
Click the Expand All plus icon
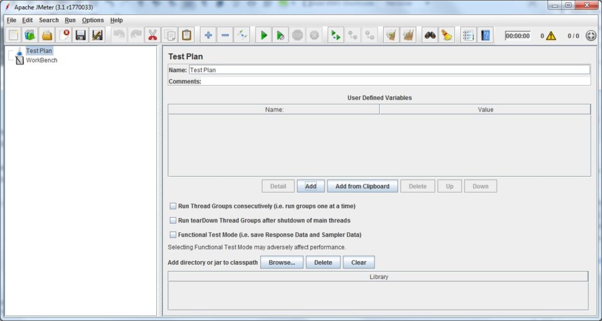coord(209,36)
